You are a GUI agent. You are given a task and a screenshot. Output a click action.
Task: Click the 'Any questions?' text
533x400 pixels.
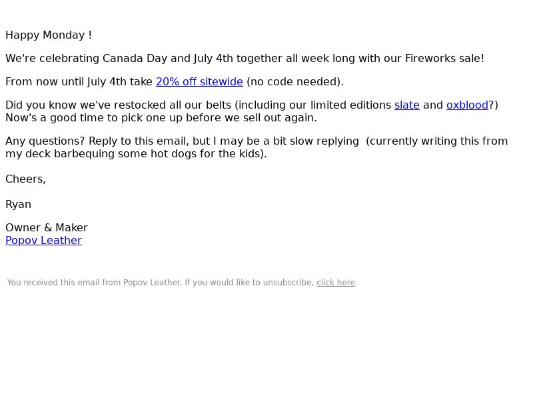coord(45,141)
